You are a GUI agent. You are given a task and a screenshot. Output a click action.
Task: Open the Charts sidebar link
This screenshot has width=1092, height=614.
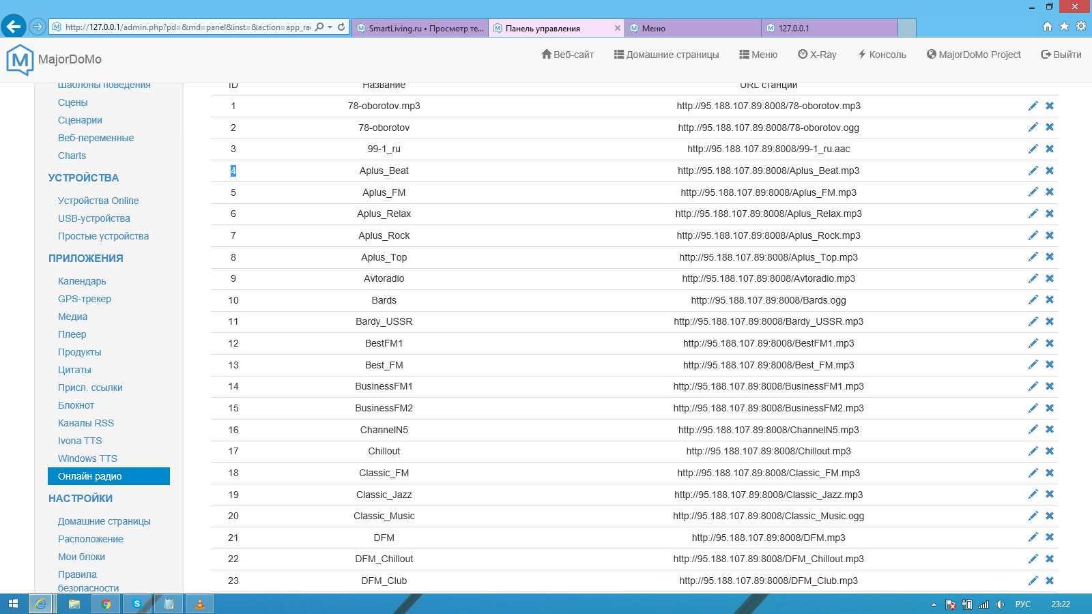coord(72,156)
